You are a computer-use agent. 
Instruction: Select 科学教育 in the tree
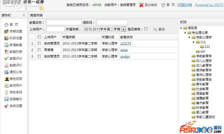click(x=202, y=108)
